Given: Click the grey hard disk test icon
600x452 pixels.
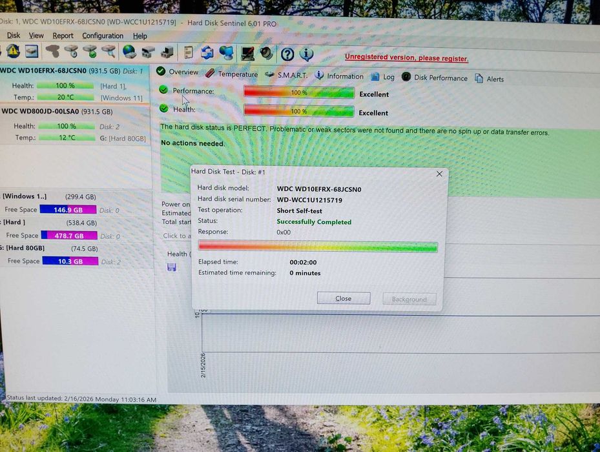Looking at the screenshot, I should pos(53,51).
